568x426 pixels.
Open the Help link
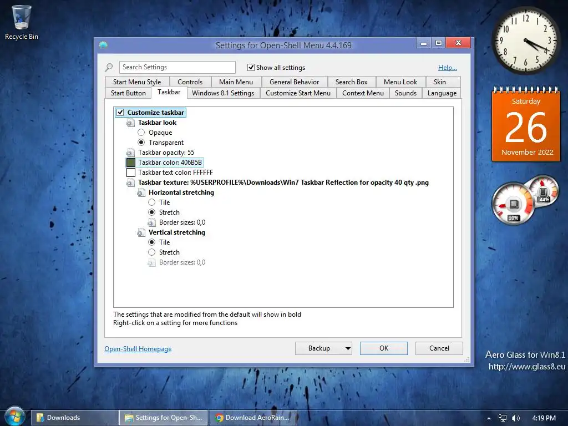pyautogui.click(x=448, y=67)
